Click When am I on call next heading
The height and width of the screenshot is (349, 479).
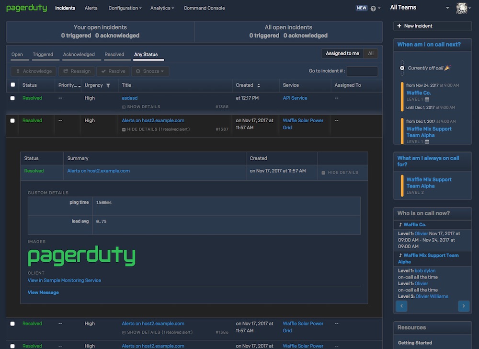[x=429, y=44]
